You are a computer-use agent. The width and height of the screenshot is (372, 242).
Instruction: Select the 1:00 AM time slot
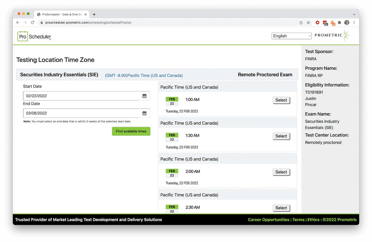click(281, 100)
